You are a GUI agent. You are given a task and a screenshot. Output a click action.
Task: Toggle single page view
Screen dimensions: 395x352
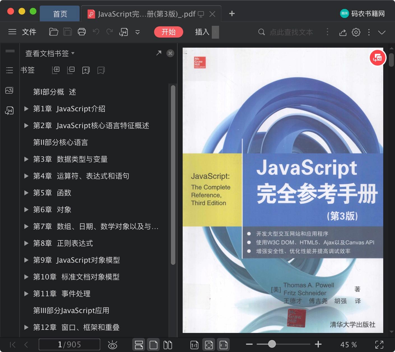coord(154,345)
